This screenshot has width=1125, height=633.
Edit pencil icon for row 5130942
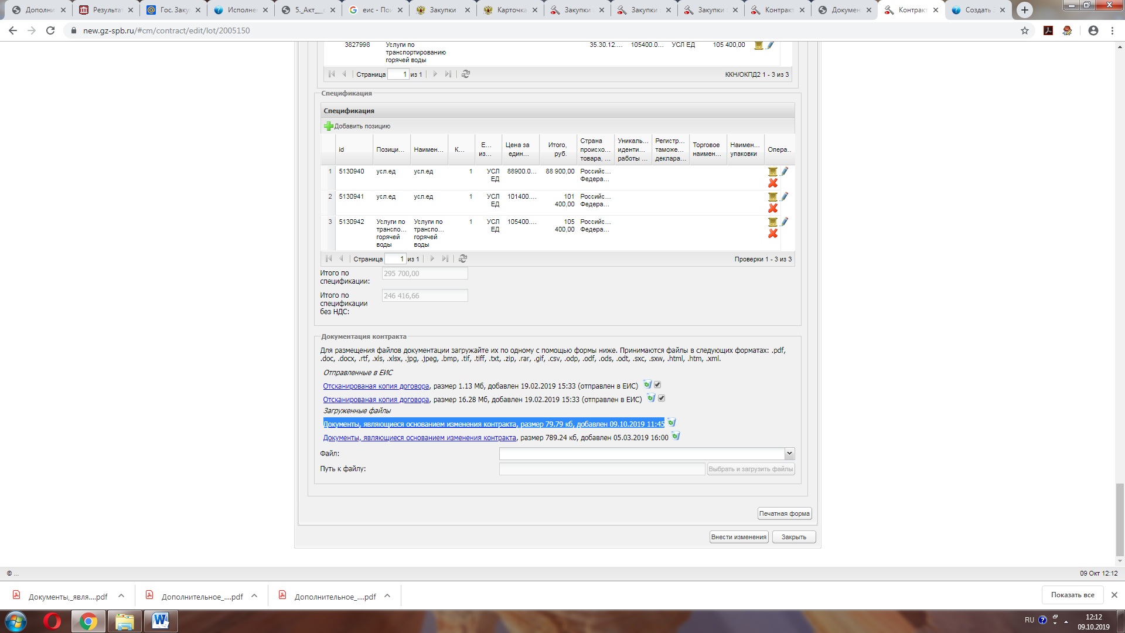(x=785, y=222)
